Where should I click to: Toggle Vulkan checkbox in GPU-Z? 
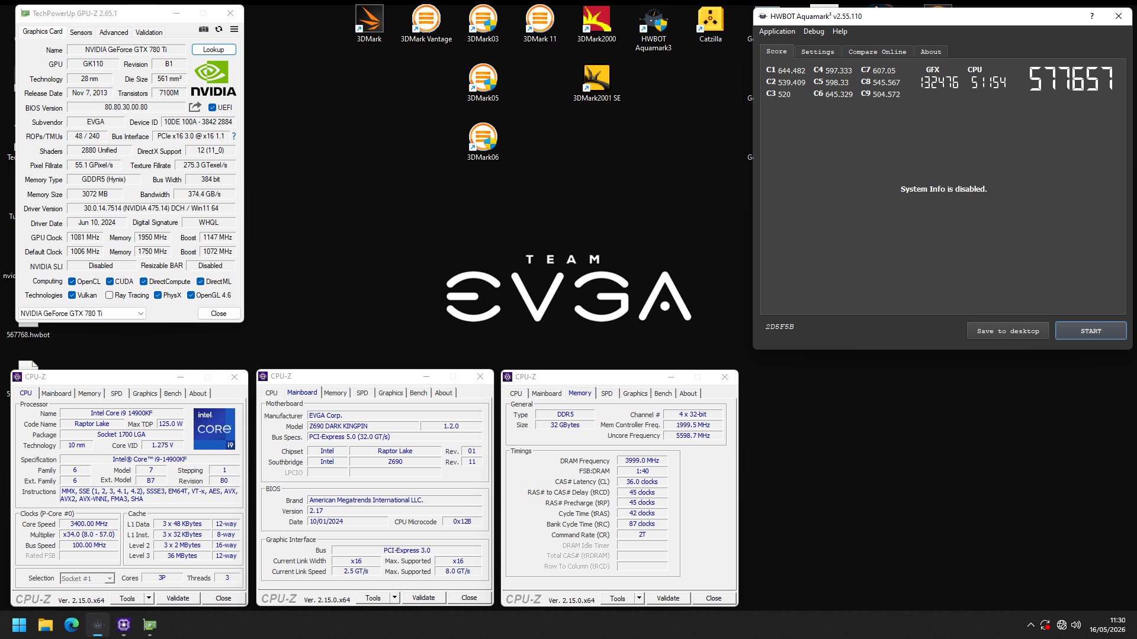point(72,295)
